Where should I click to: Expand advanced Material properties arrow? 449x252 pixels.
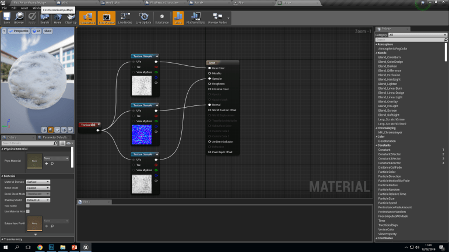tap(36, 235)
